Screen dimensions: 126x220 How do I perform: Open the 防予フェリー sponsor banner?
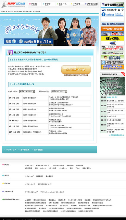coord(113,34)
